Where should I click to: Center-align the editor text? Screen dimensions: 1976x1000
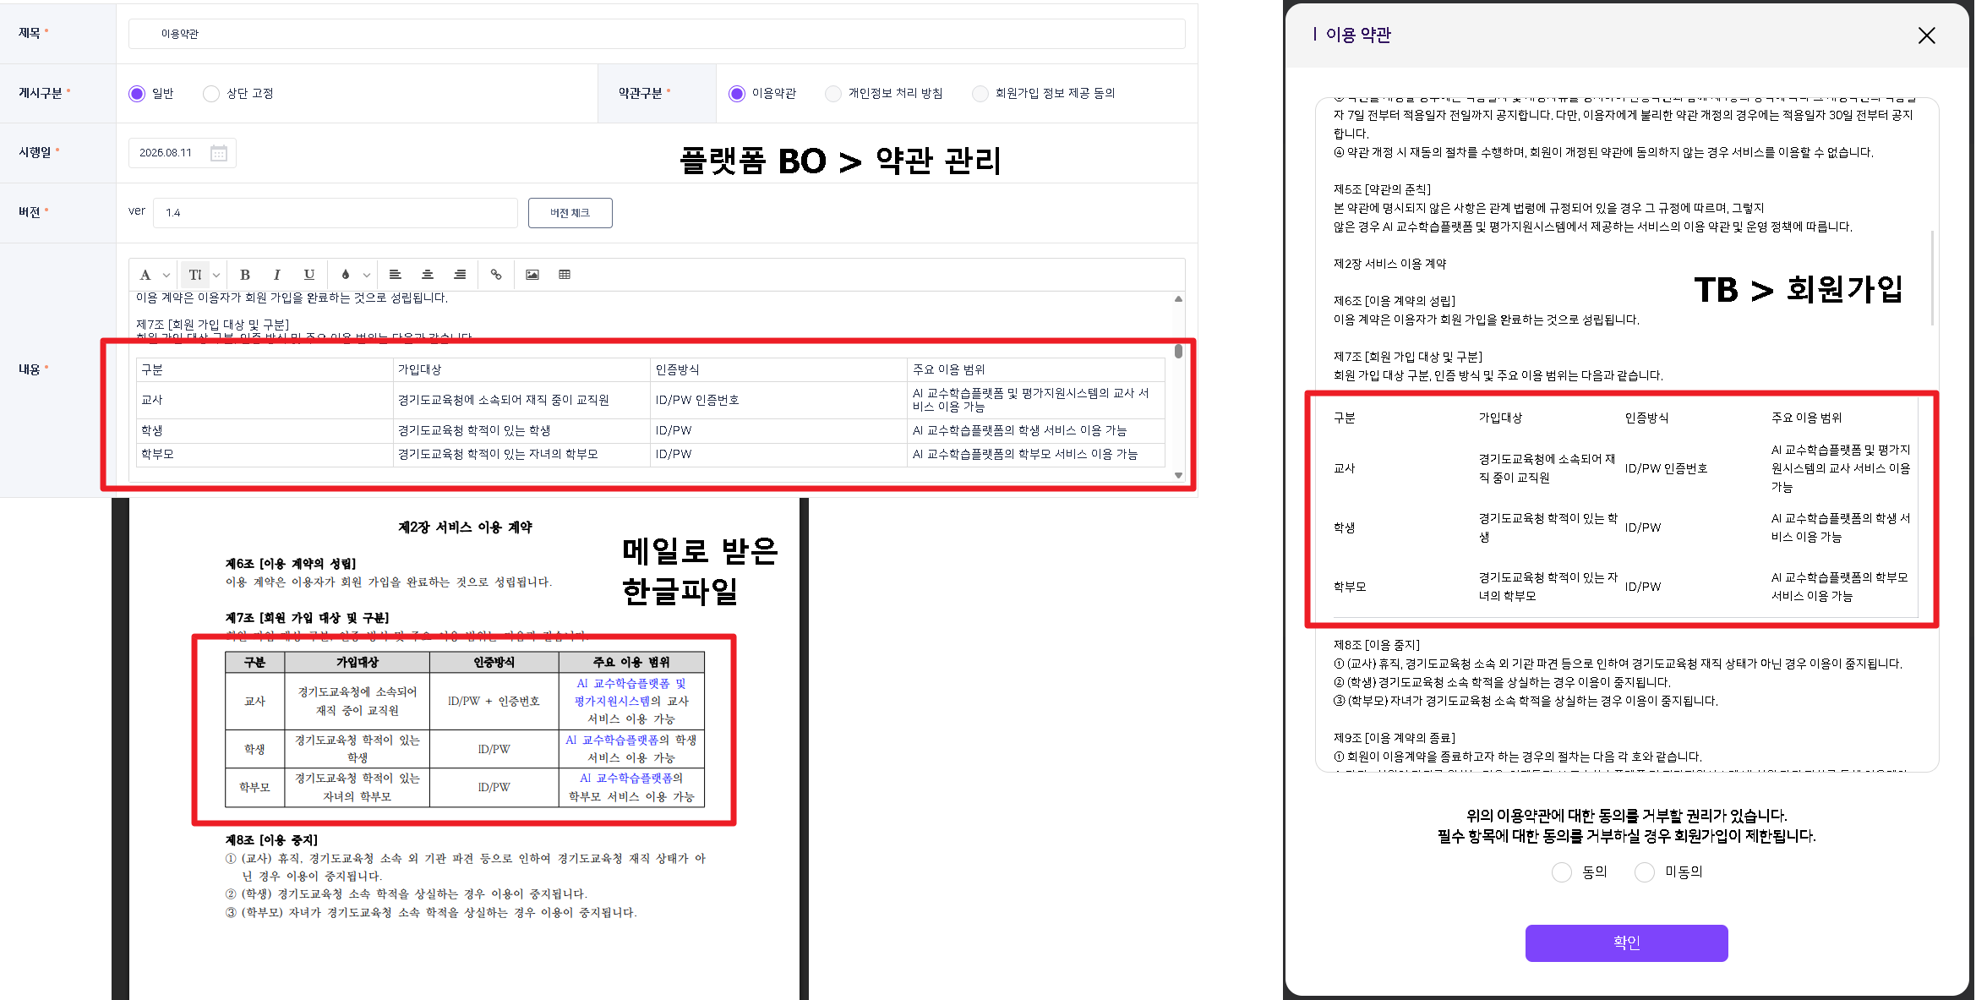pos(428,275)
